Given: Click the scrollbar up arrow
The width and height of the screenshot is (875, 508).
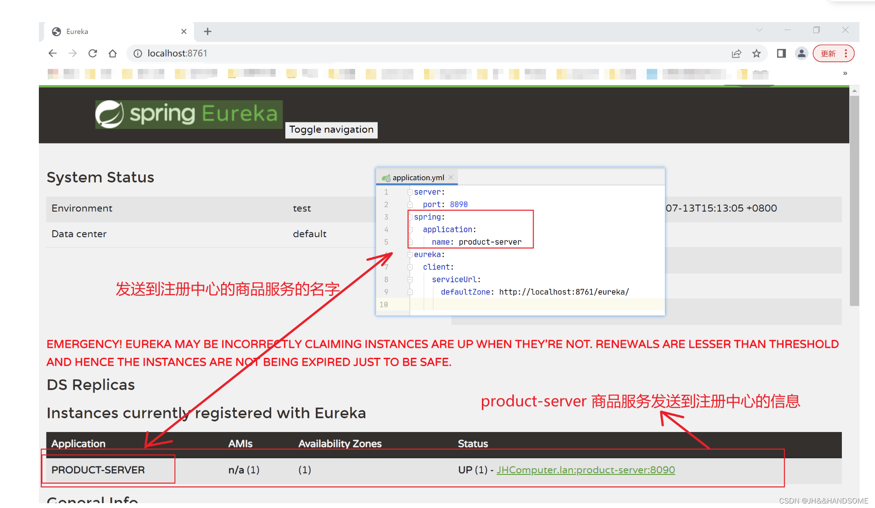Looking at the screenshot, I should pyautogui.click(x=855, y=91).
